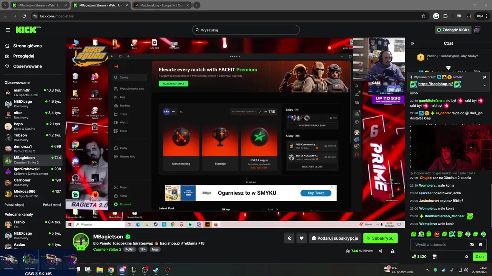Click Zdobądź KICKs button
The width and height of the screenshot is (492, 276).
tap(453, 30)
